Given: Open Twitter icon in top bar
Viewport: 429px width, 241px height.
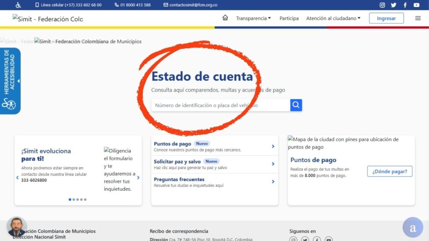Looking at the screenshot, I should click(393, 5).
